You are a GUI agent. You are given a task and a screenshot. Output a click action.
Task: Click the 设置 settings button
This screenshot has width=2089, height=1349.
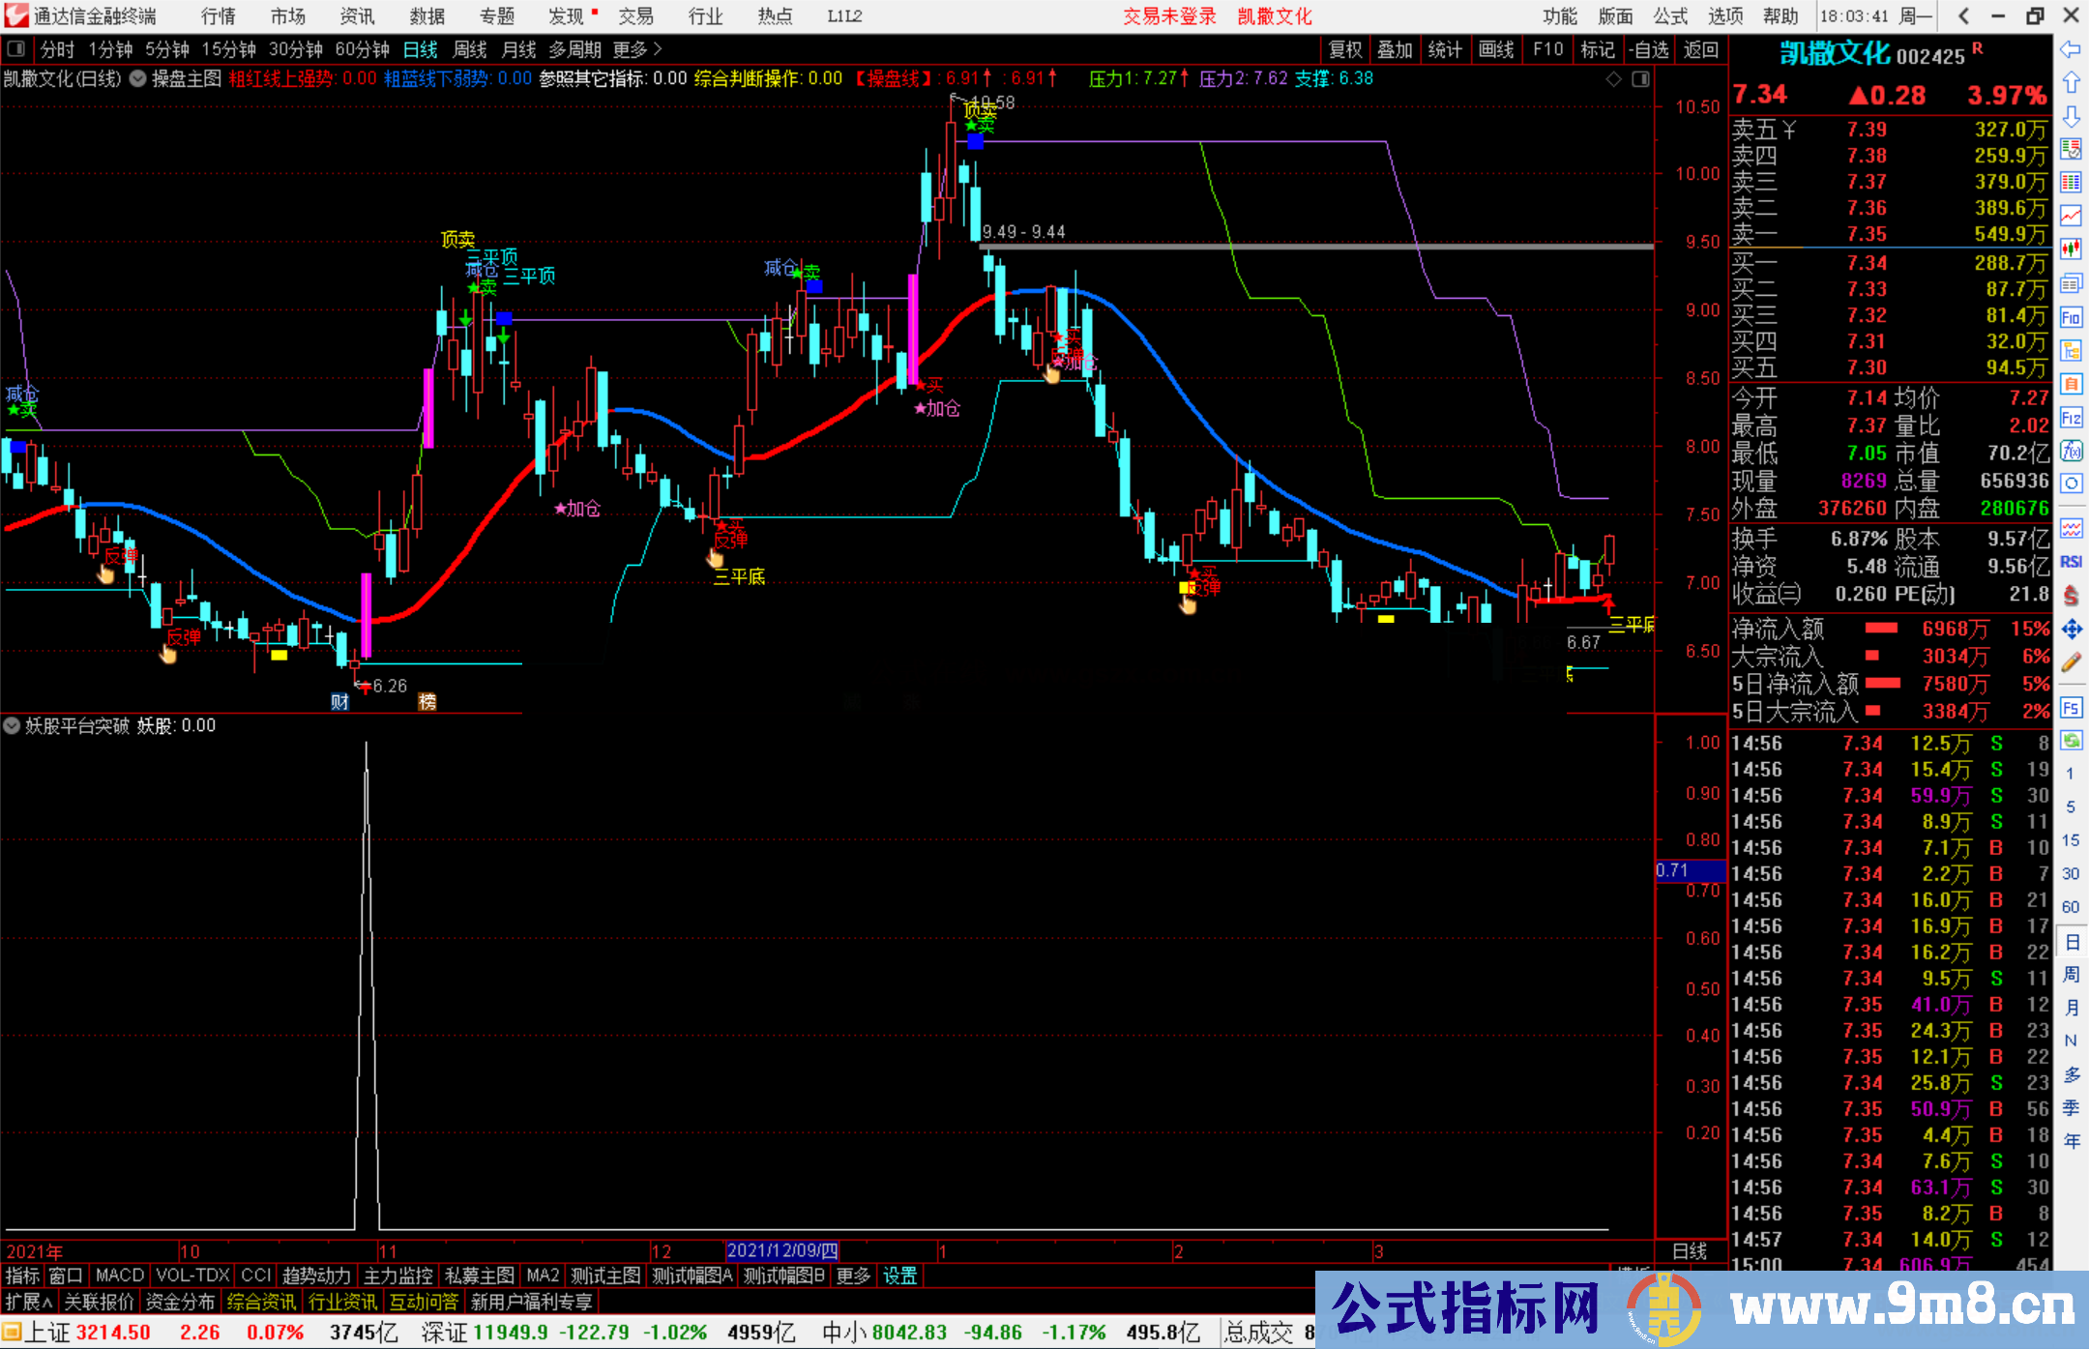point(899,1276)
